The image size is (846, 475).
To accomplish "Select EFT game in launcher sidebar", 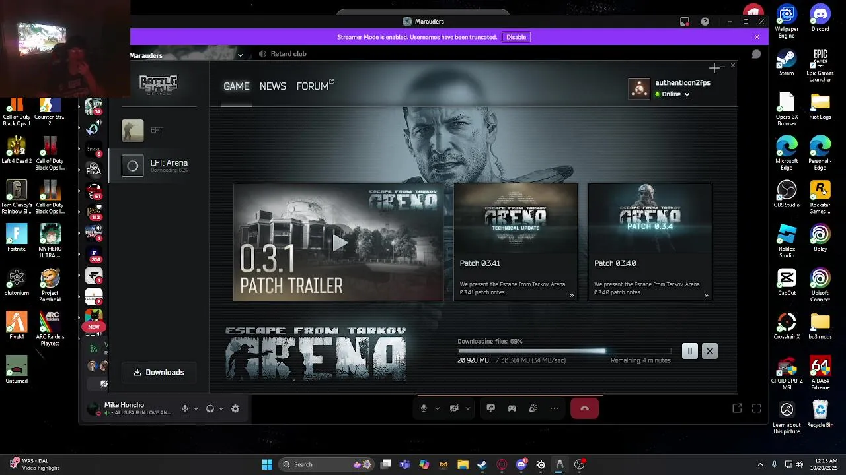I will (x=159, y=131).
